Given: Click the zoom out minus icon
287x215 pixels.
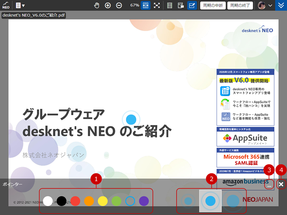Looking at the screenshot, I should click(119, 5).
